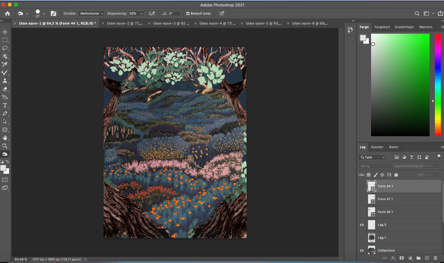Pick the Eraser tool
Image resolution: width=444 pixels, height=263 pixels.
(5, 89)
